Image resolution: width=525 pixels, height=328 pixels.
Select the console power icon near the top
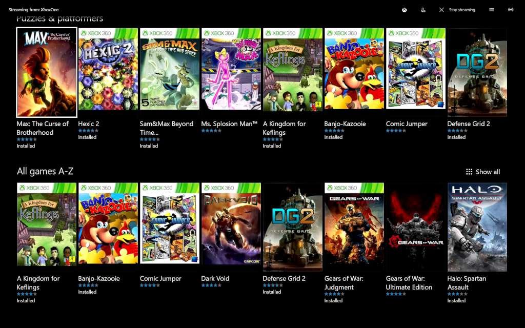pyautogui.click(x=422, y=9)
